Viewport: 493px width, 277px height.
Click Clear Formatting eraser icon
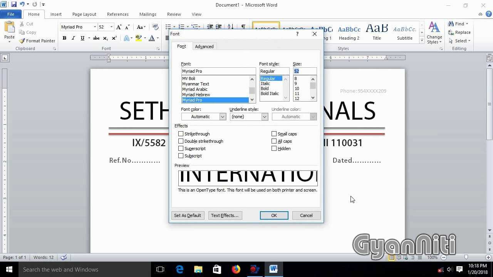(x=156, y=27)
